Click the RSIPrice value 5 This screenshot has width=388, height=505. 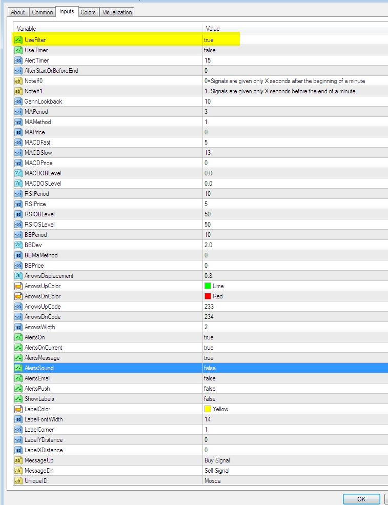click(x=206, y=204)
